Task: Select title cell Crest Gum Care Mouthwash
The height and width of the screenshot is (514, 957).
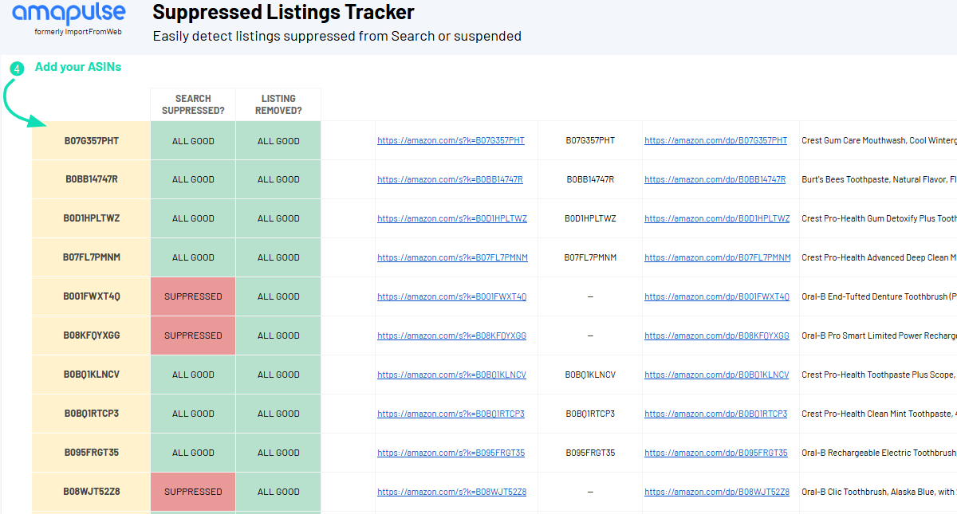Action: point(879,141)
